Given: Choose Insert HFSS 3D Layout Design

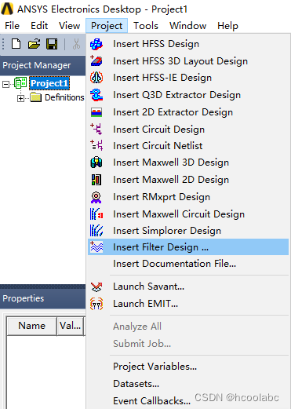Looking at the screenshot, I should (188, 61).
